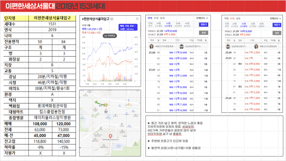Image resolution: width=286 pixels, height=161 pixels.
Task: Open the woman agent avatar in jeonse panel
Action: tap(256, 46)
